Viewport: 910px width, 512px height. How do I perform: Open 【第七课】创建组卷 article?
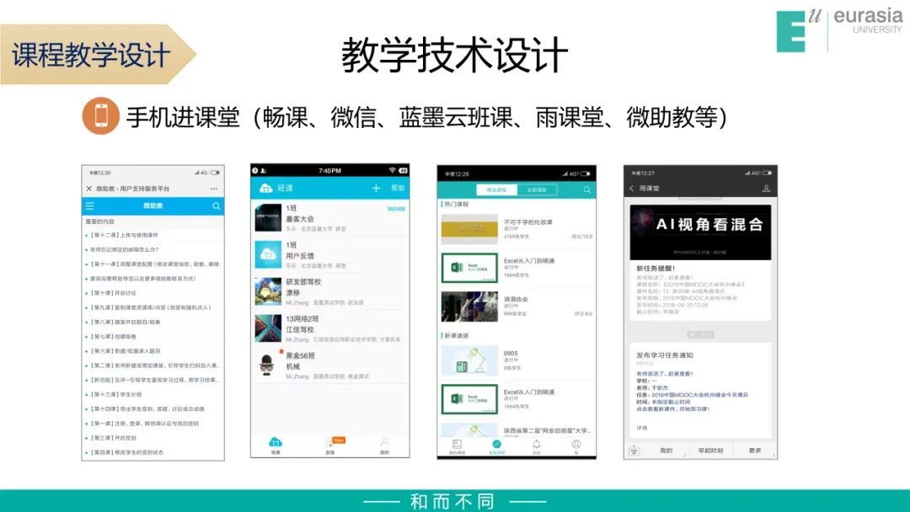113,336
